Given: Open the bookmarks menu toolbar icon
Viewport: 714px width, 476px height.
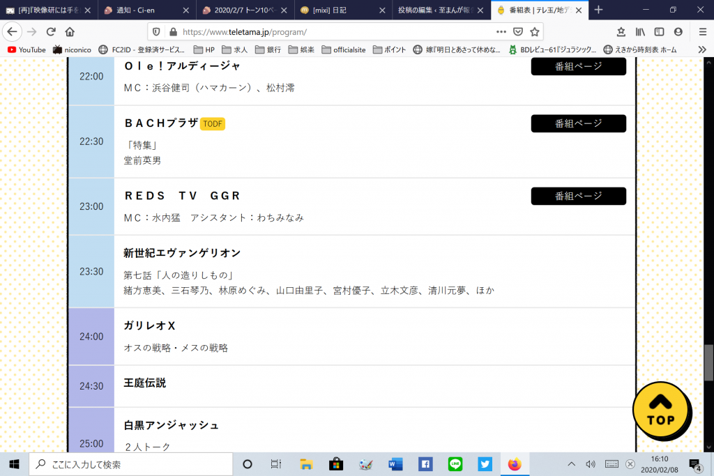Looking at the screenshot, I should tap(621, 32).
